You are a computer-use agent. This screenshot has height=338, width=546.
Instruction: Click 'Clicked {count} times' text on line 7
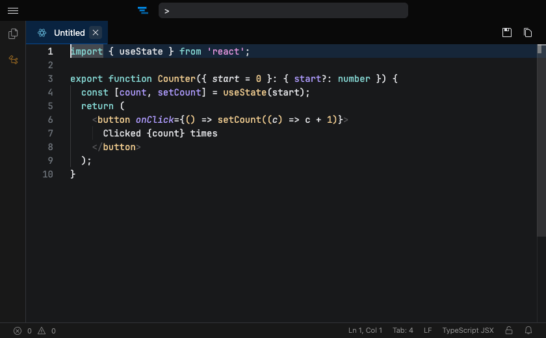pos(160,133)
